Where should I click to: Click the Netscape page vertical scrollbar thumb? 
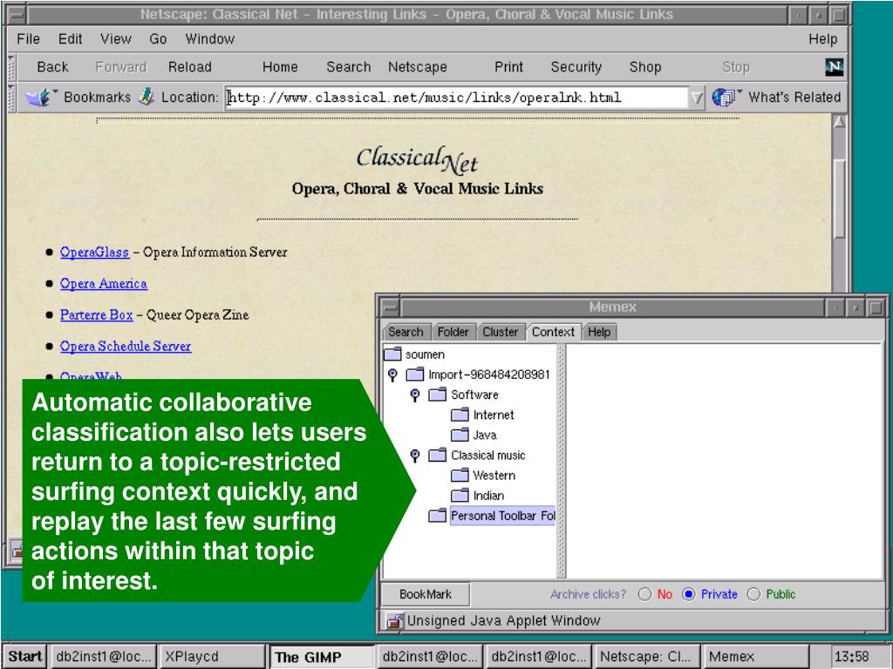pos(840,199)
